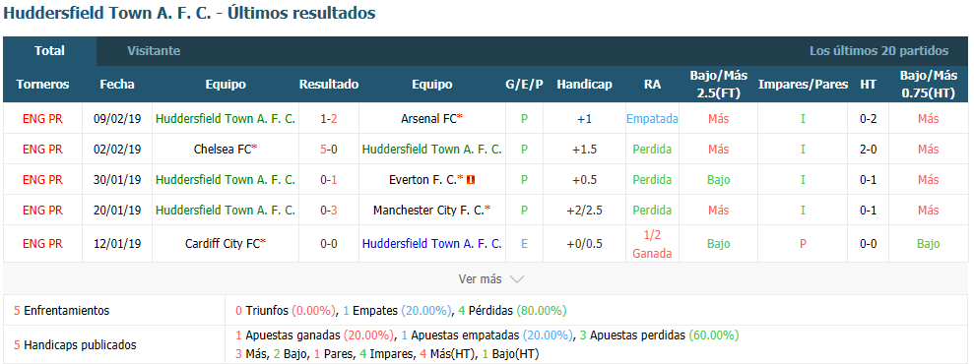Open the Arsenal FC team link
The width and height of the screenshot is (974, 364).
(x=429, y=118)
